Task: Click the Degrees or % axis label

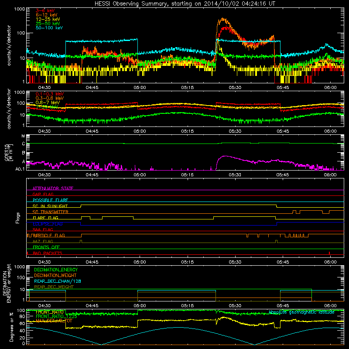Action: click(11, 328)
